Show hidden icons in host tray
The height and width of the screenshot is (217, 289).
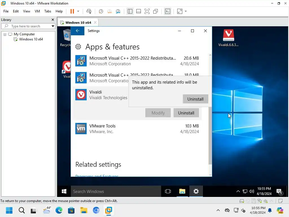(x=218, y=210)
